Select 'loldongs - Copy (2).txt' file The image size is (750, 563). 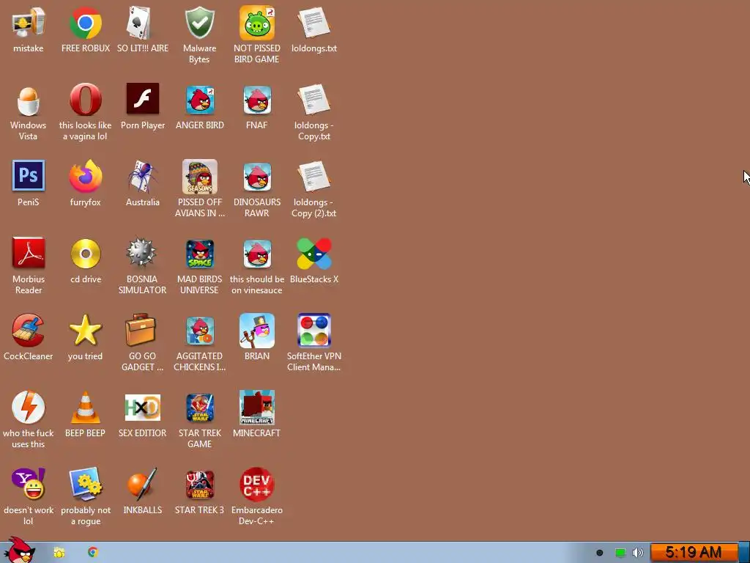tap(314, 177)
